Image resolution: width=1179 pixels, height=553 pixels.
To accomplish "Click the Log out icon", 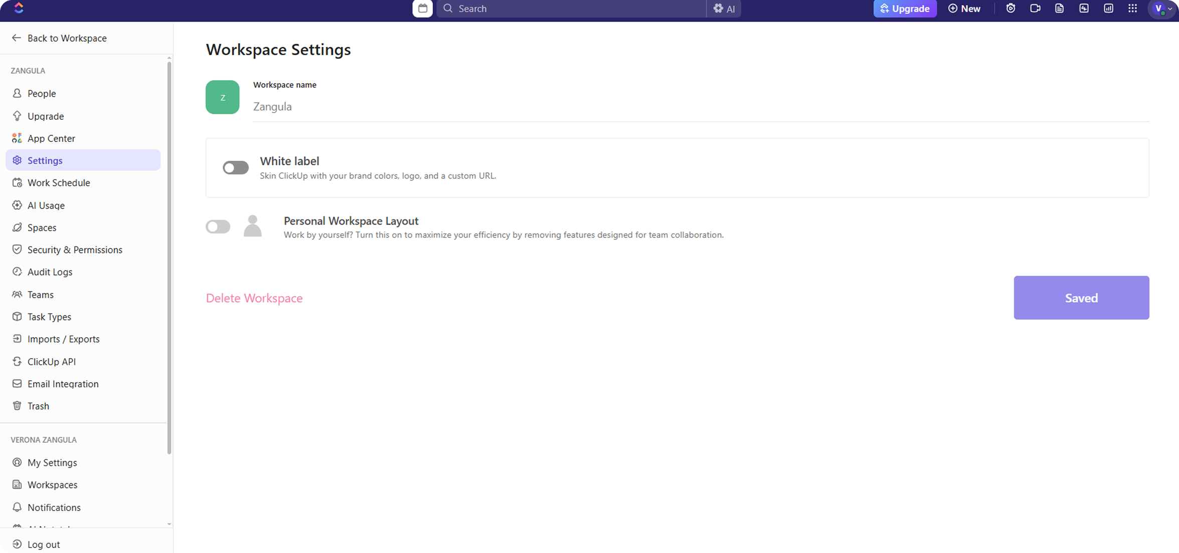I will [17, 544].
